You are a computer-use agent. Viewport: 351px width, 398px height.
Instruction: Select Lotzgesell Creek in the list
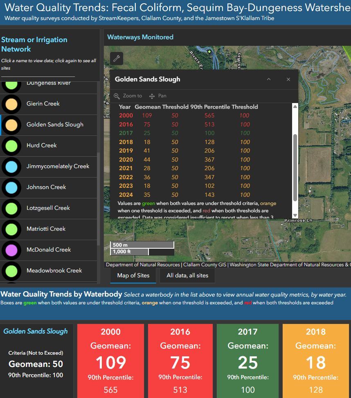[48, 208]
